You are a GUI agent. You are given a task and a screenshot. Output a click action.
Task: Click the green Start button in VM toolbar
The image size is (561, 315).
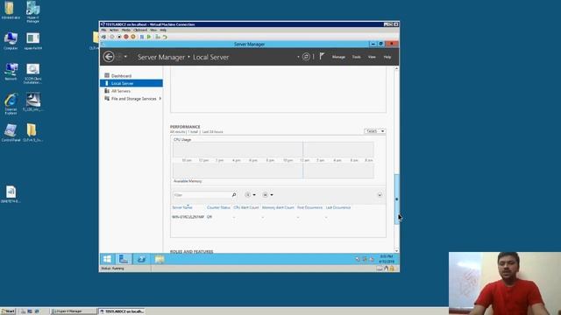[x=149, y=37]
